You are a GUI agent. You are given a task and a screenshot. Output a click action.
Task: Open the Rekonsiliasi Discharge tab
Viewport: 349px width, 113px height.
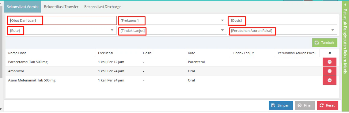(x=103, y=7)
